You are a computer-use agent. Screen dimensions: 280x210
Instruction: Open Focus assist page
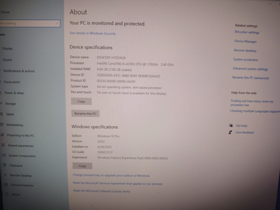12,82
